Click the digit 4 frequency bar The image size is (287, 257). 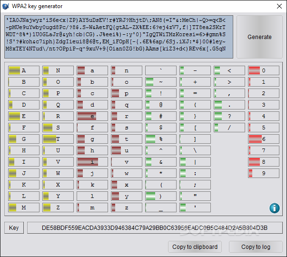(x=264, y=116)
